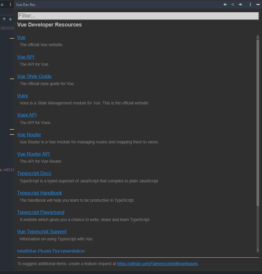Click the down arrow beside the up arrow in left strip
This screenshot has width=262, height=274.
(x=10, y=19)
